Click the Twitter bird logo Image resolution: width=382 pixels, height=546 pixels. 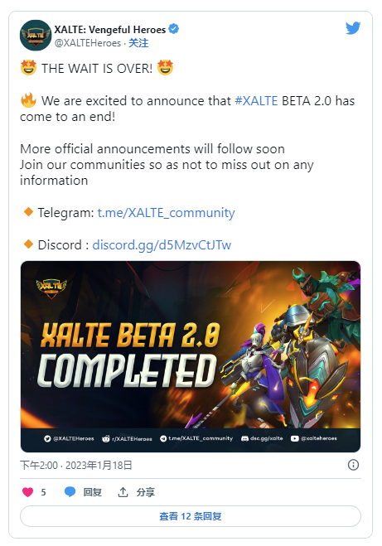[353, 28]
